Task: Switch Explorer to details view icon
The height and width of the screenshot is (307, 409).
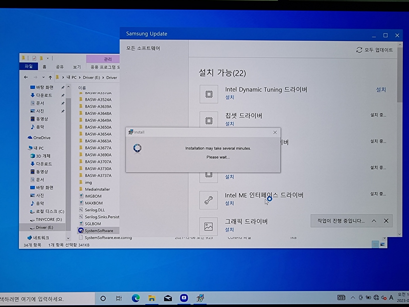Action: coord(375,244)
